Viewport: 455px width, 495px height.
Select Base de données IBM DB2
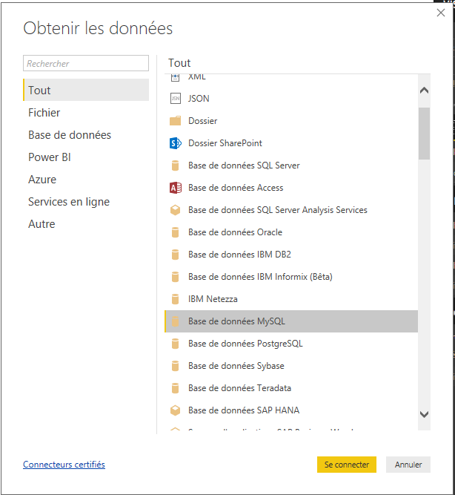[x=239, y=255]
